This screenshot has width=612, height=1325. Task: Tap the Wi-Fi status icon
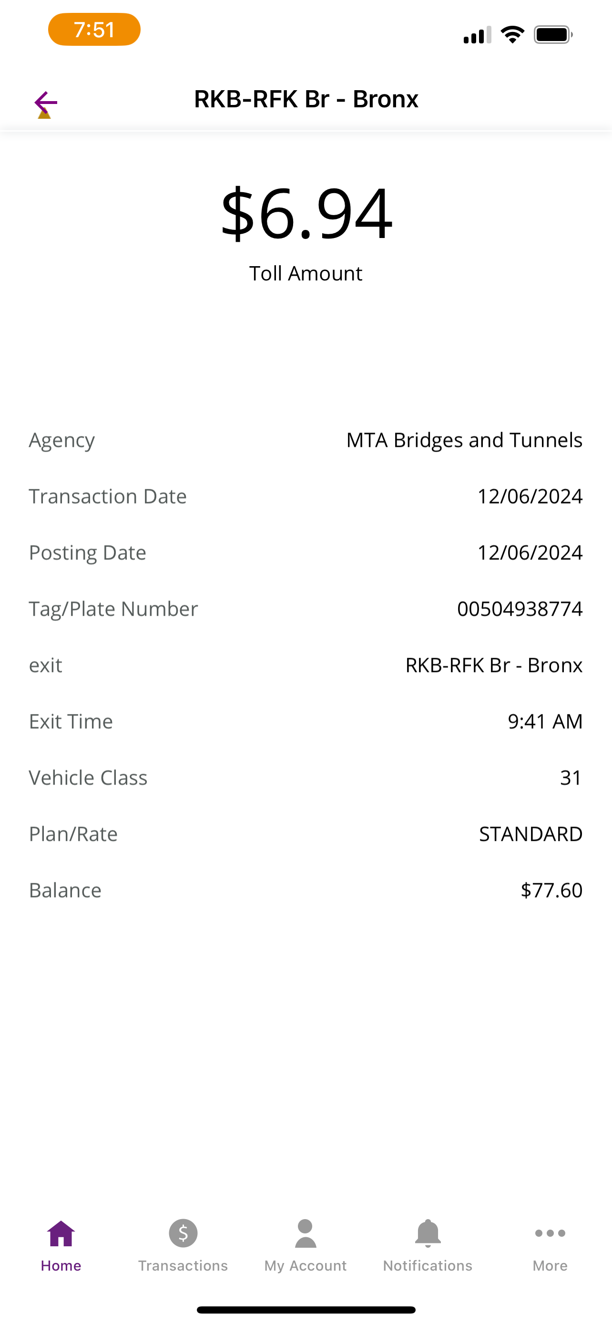[x=512, y=34]
